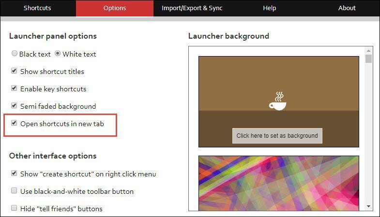Choose the coffee cup background thumbnail
The image size is (380, 217).
[279, 101]
